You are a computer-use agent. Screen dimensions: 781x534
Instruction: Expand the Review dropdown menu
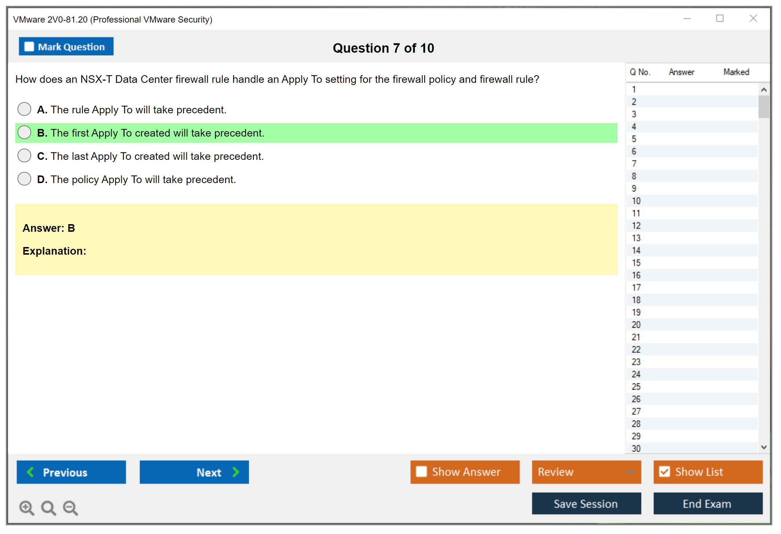[630, 472]
